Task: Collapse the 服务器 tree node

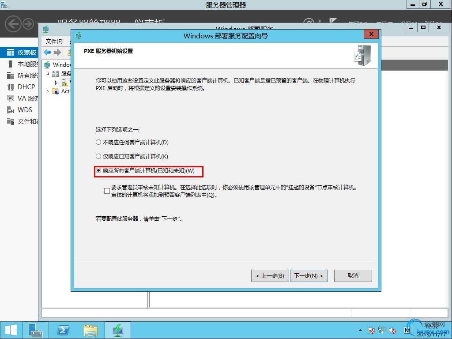Action: point(48,74)
